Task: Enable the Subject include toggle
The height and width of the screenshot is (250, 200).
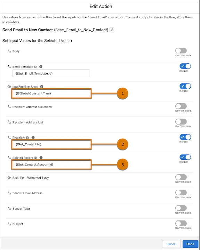Action: tap(181, 223)
